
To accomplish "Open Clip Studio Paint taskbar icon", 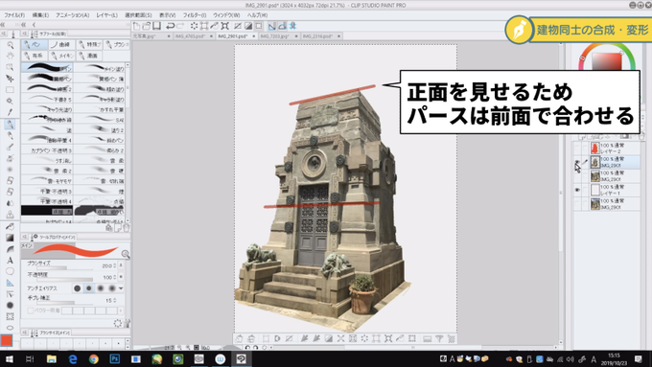I will pos(242,359).
